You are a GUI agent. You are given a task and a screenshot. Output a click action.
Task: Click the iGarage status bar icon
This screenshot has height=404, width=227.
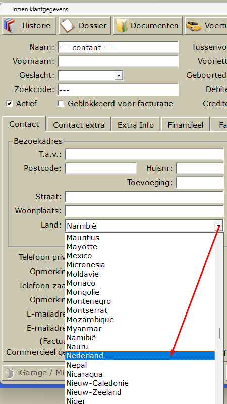point(10,373)
